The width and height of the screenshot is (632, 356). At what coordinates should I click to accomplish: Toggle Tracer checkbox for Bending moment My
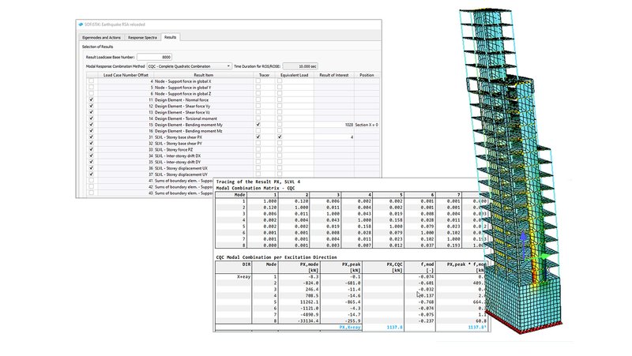tap(258, 124)
